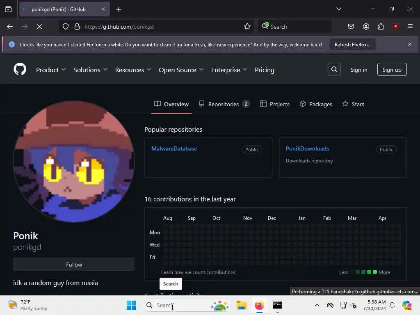Select the Overview tab
Viewport: 420px width, 315px height.
[x=171, y=104]
